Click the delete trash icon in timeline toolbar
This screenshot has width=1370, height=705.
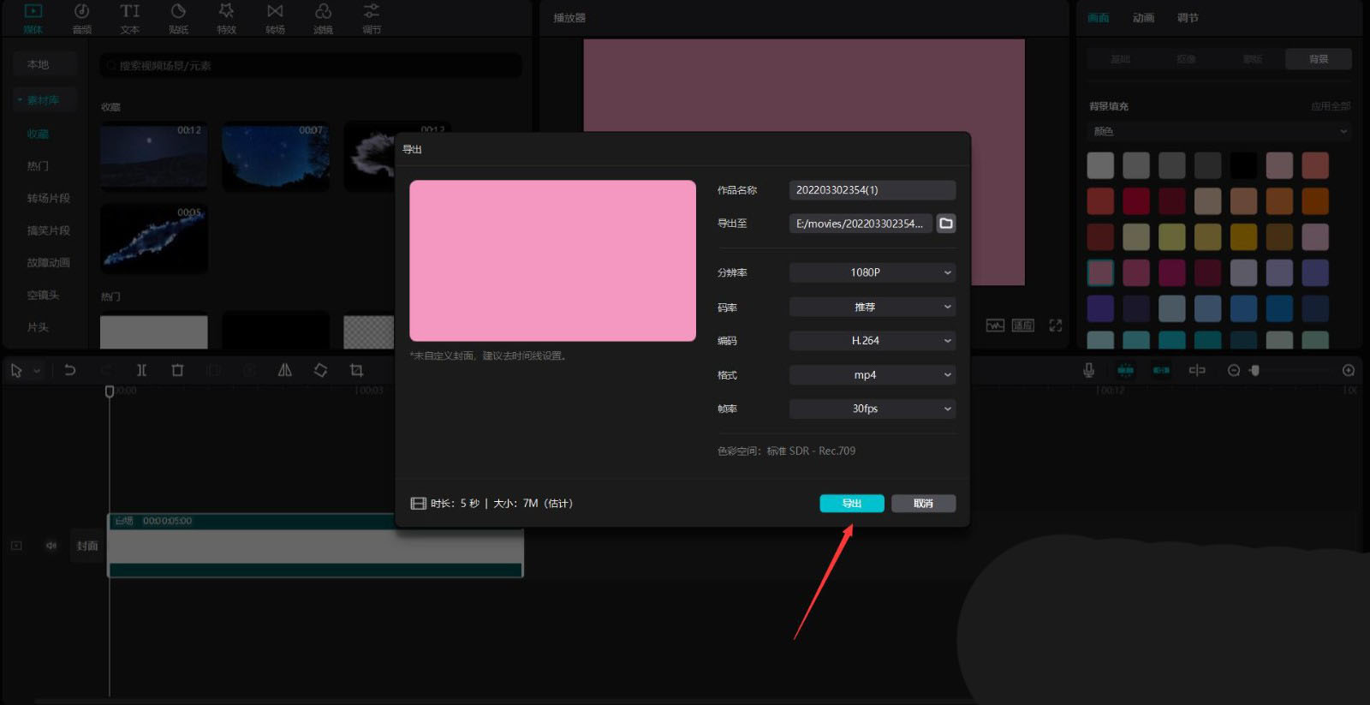[177, 370]
